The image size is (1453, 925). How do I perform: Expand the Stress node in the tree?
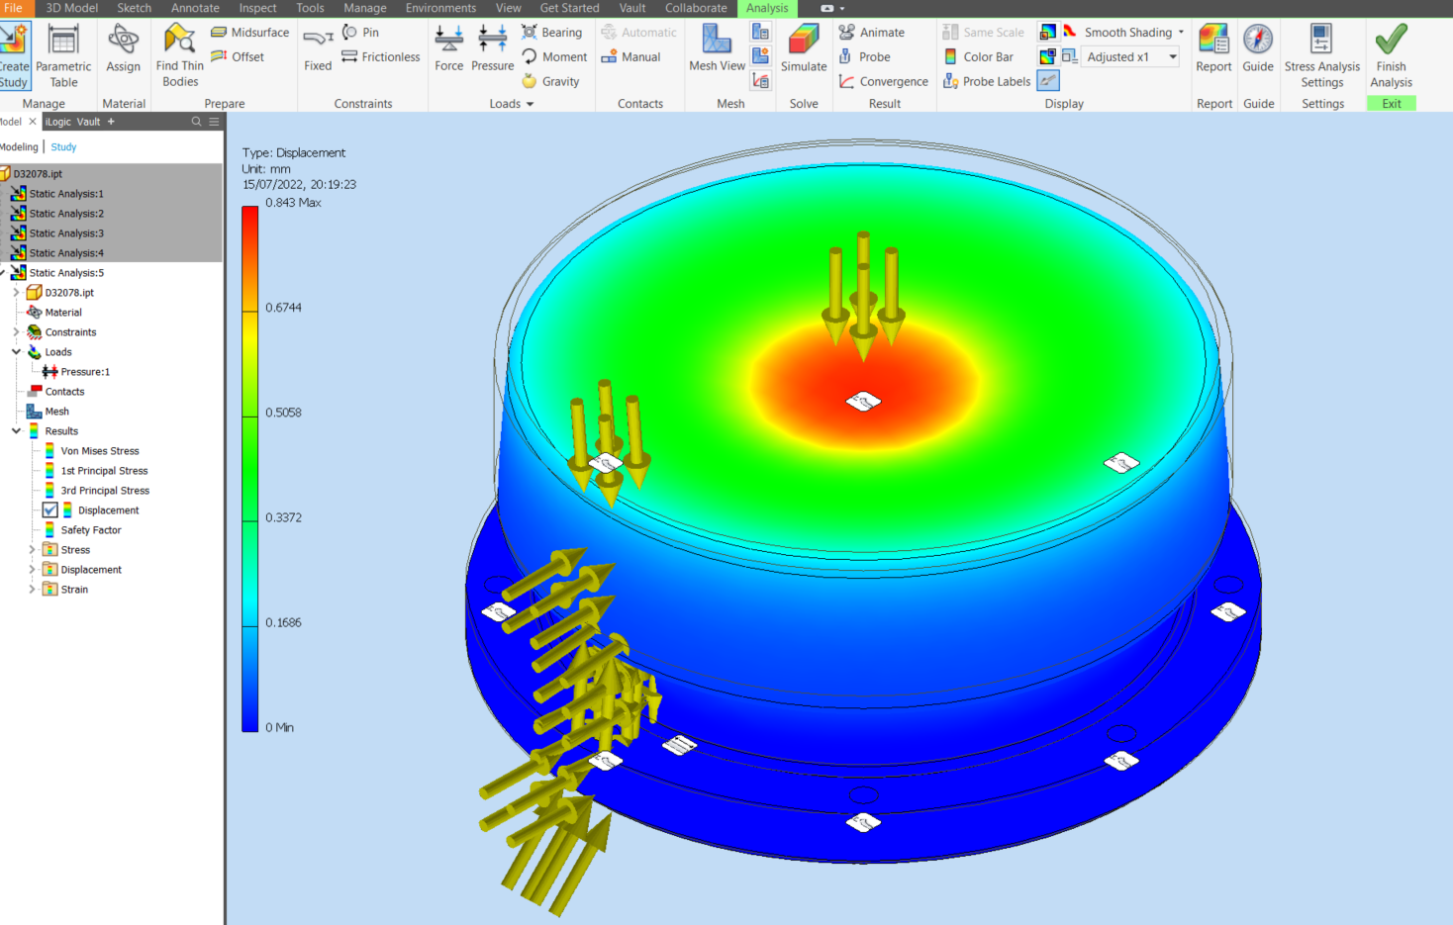click(31, 549)
